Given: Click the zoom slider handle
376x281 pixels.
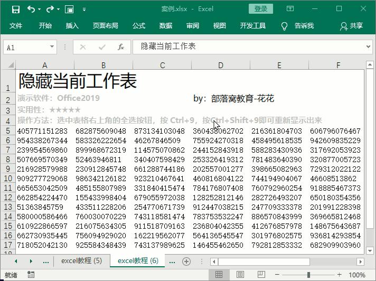Looking at the screenshot, I should 308,275.
